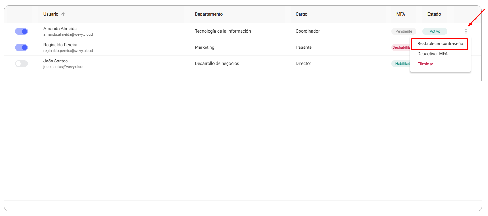Select the name João Santos

56,61
